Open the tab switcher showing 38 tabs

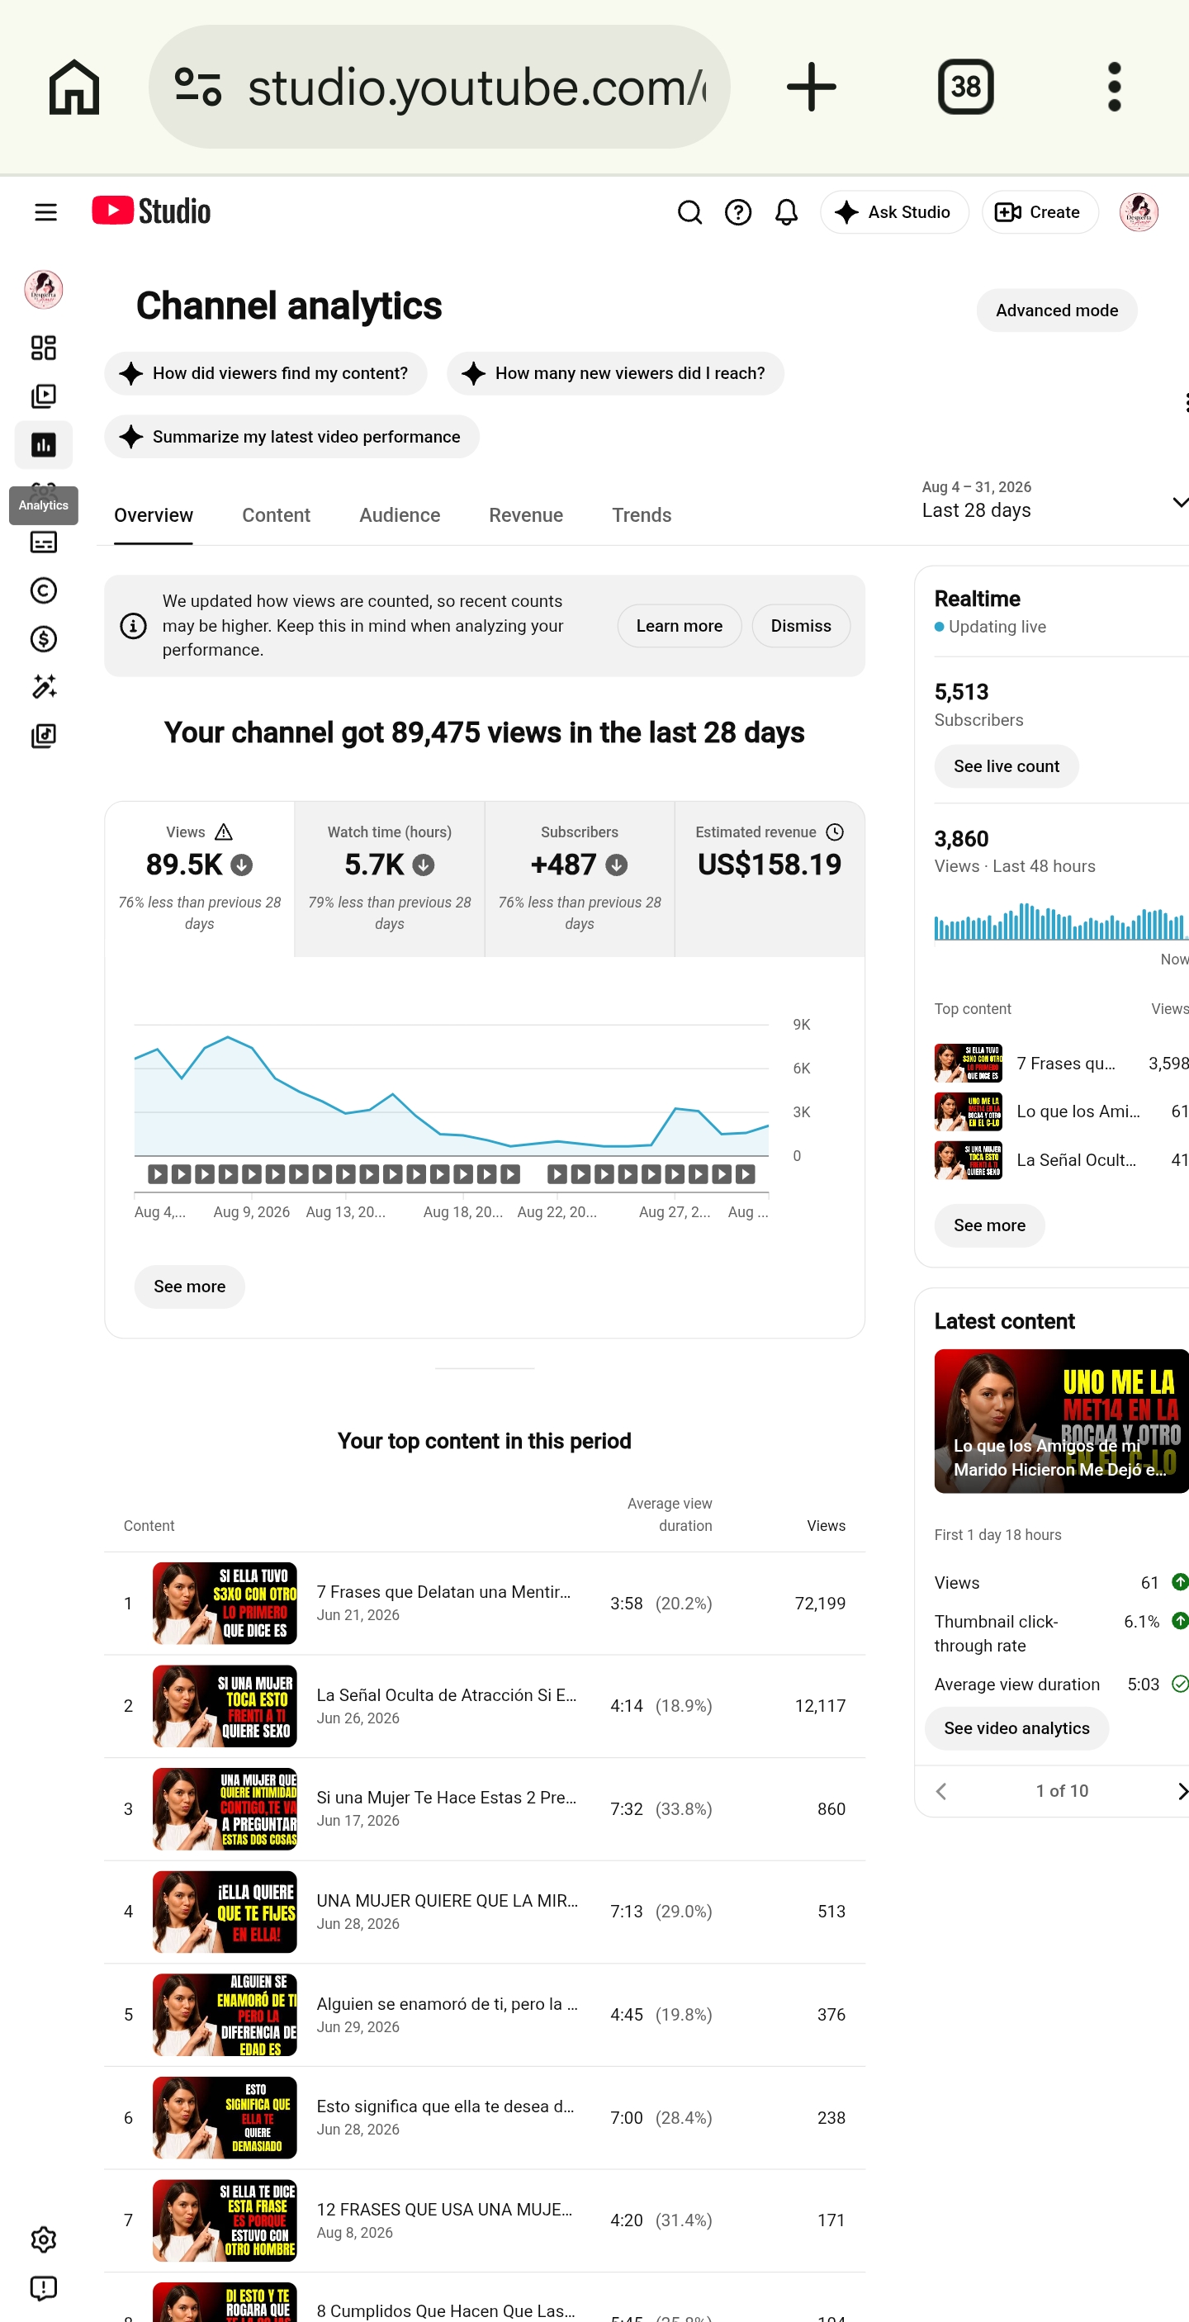tap(965, 87)
